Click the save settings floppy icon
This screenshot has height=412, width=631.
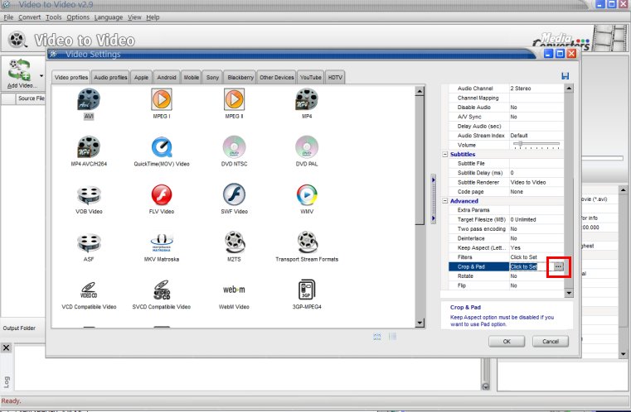coord(565,76)
